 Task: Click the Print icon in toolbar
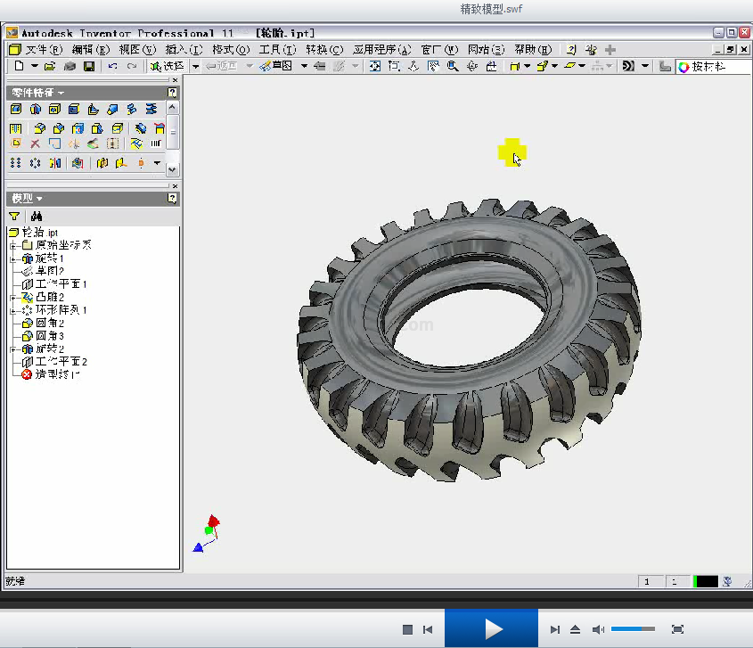[x=70, y=66]
